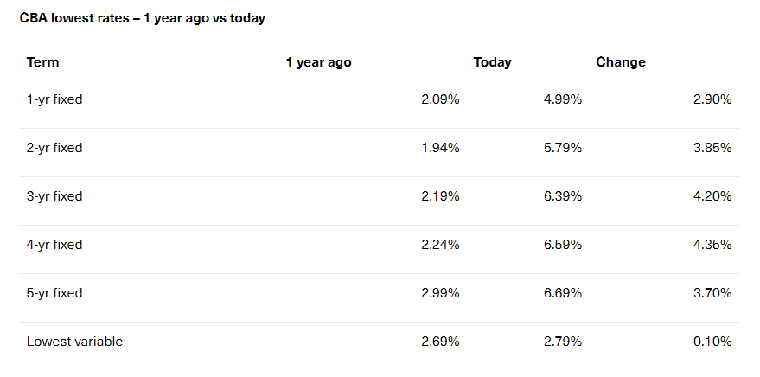Image resolution: width=760 pixels, height=377 pixels.
Task: Click the Today column header
Action: pyautogui.click(x=492, y=62)
